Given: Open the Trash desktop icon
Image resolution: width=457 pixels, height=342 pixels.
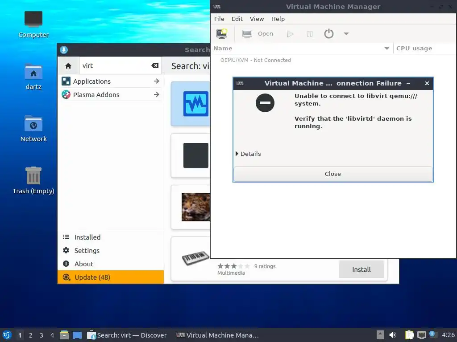Looking at the screenshot, I should (33, 180).
